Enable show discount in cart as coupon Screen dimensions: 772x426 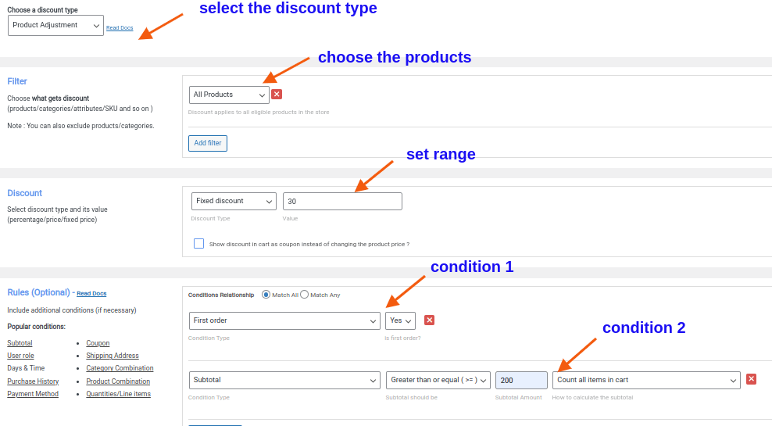(x=199, y=244)
